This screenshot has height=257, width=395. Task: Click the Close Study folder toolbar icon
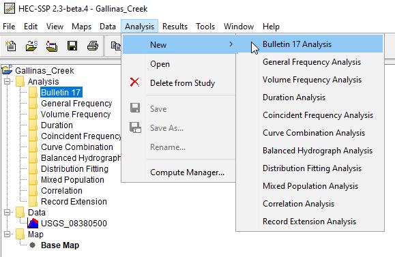point(52,46)
